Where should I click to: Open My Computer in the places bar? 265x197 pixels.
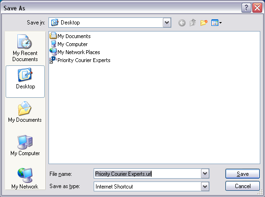[x=25, y=145]
